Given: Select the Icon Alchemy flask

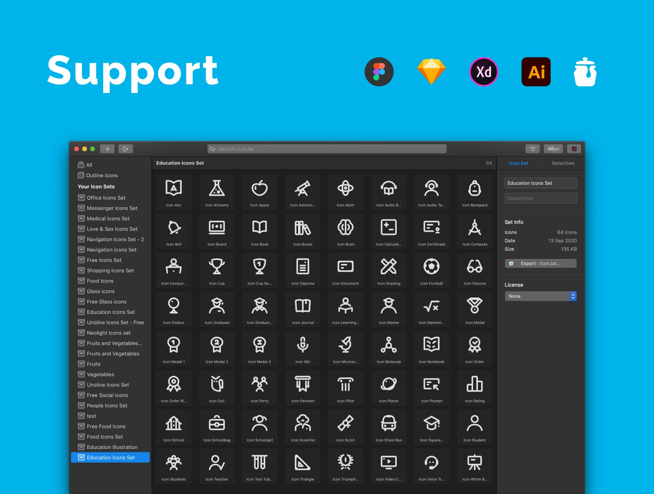Looking at the screenshot, I should tap(217, 192).
